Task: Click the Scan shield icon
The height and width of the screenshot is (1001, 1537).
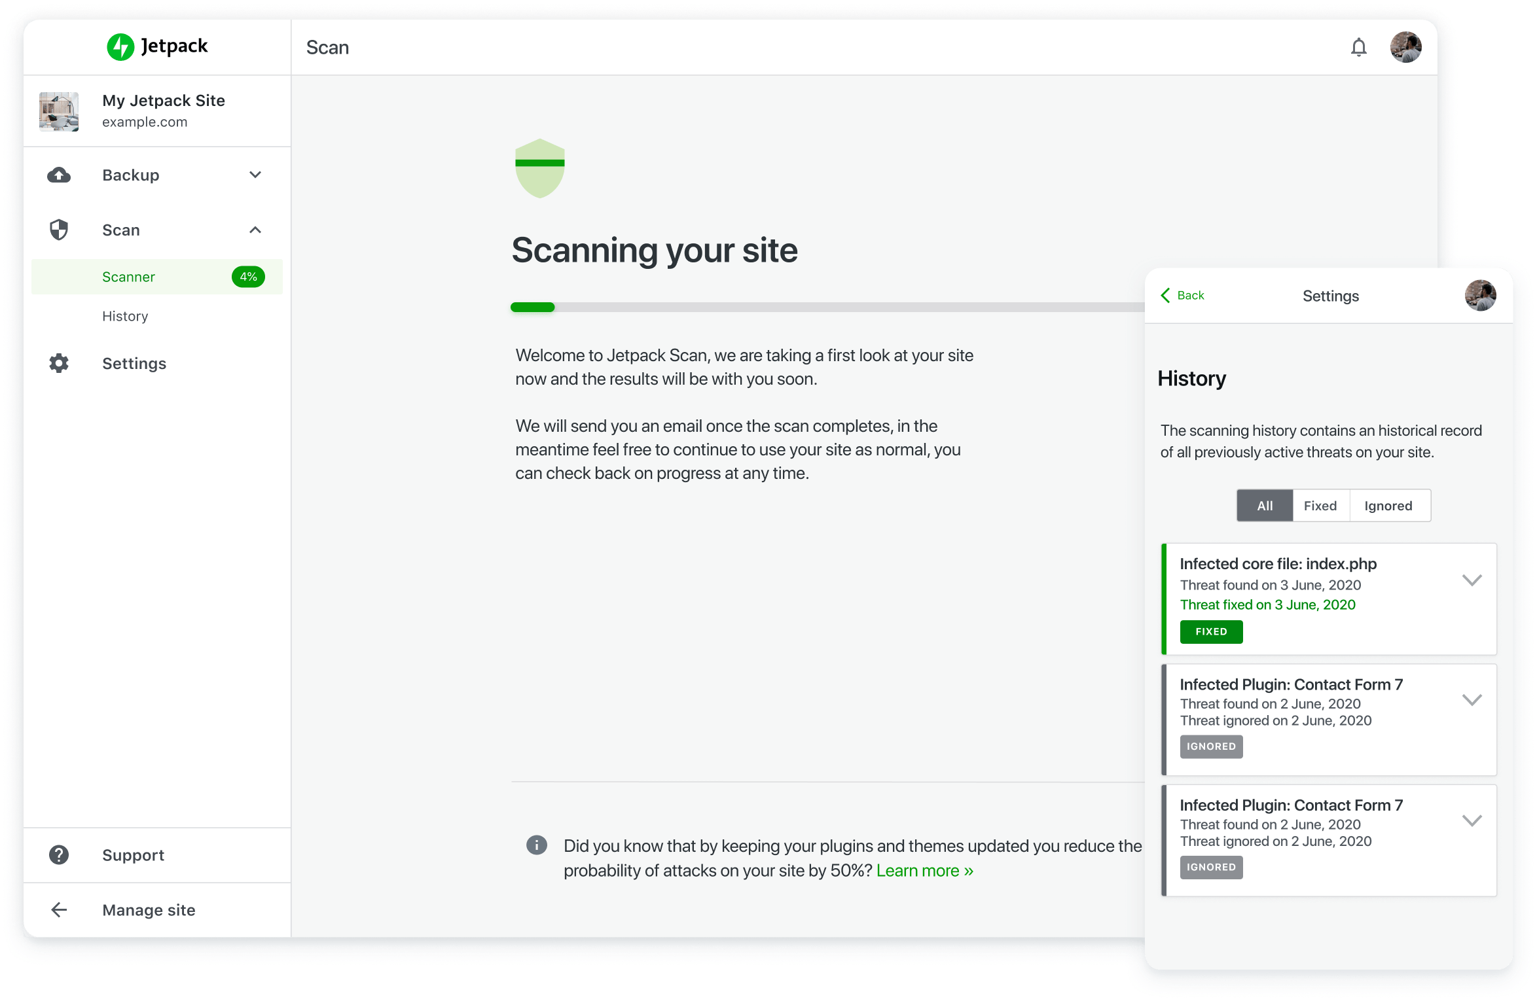Action: point(60,230)
